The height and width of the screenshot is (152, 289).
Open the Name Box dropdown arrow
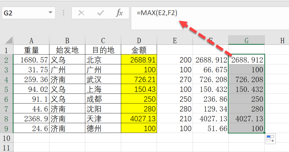[x=50, y=13]
